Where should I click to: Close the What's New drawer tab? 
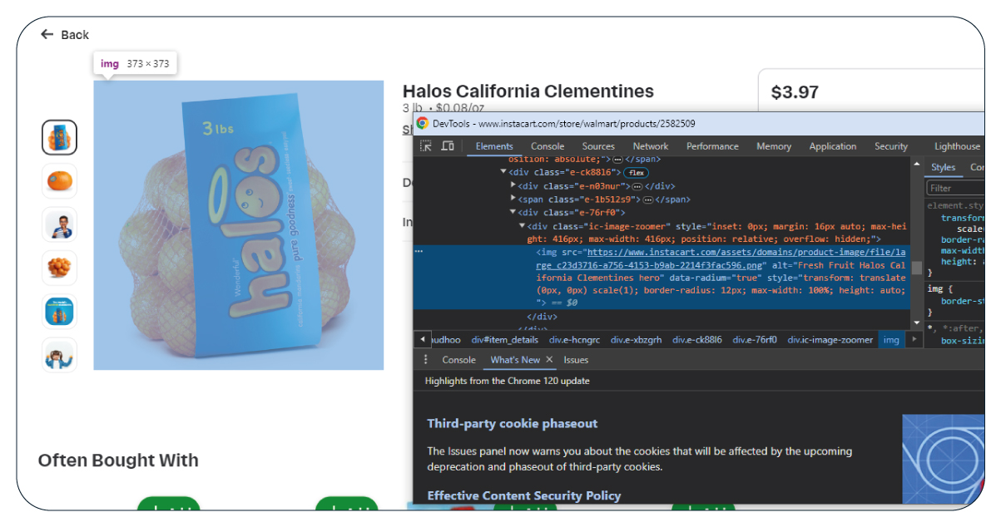click(x=549, y=360)
